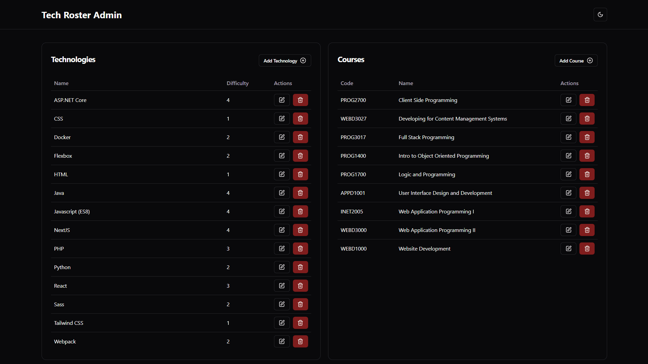Edit the WEBD3027 course
The image size is (648, 364).
coord(568,119)
